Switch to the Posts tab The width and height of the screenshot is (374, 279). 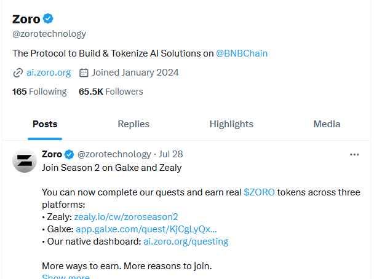pyautogui.click(x=45, y=124)
